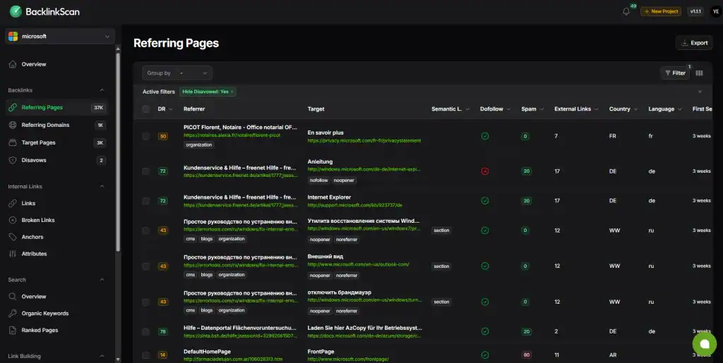This screenshot has height=363, width=723.
Task: Open the green chat support bubble
Action: click(x=703, y=343)
